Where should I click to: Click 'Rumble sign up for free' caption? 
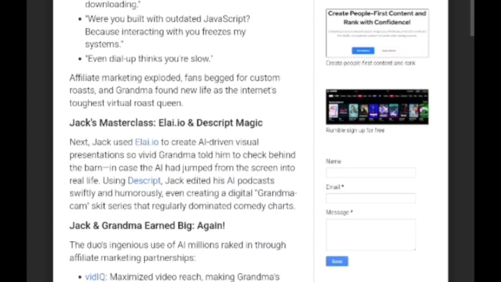(x=355, y=130)
